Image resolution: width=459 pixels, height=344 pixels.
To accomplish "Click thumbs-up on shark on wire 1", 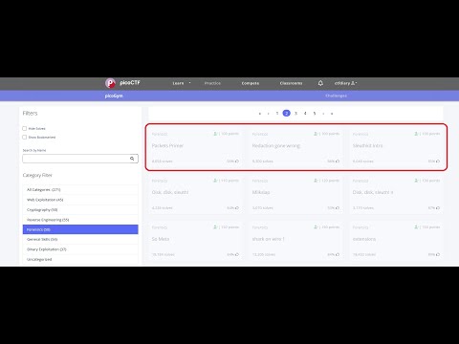I will tap(338, 254).
